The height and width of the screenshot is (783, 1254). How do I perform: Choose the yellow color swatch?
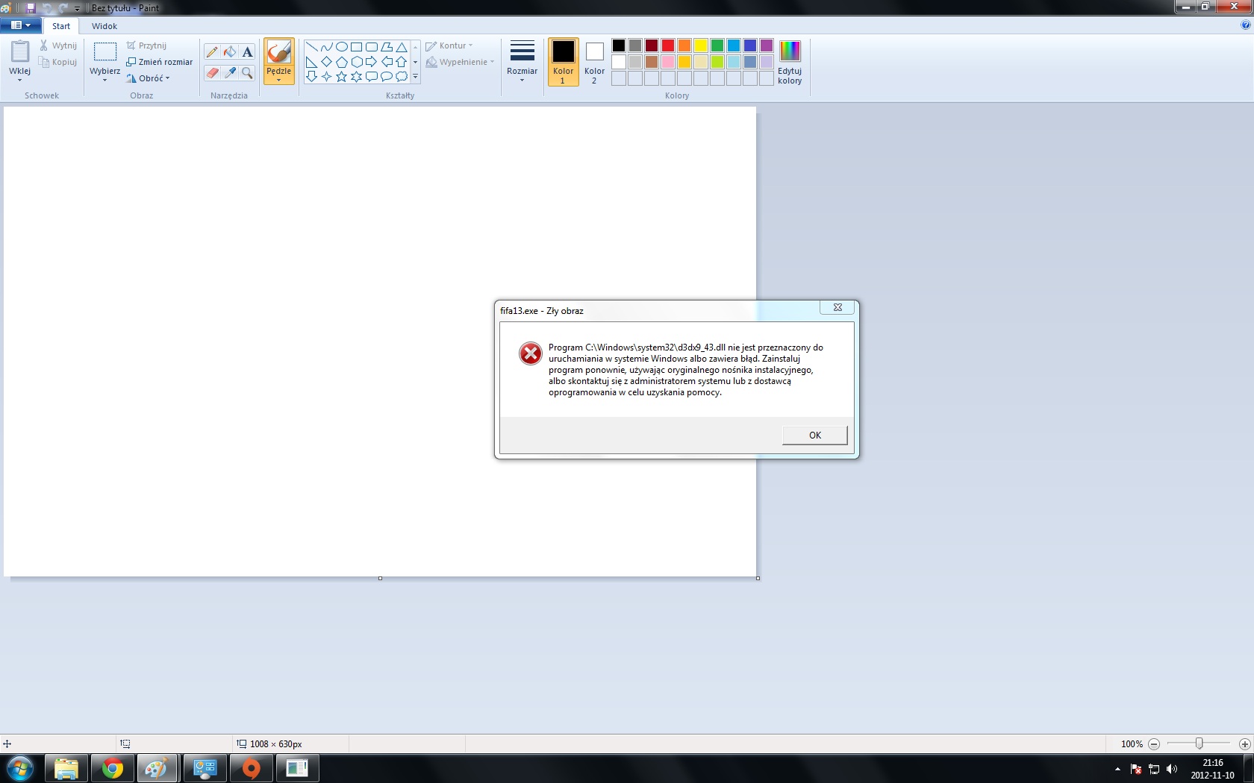701,45
